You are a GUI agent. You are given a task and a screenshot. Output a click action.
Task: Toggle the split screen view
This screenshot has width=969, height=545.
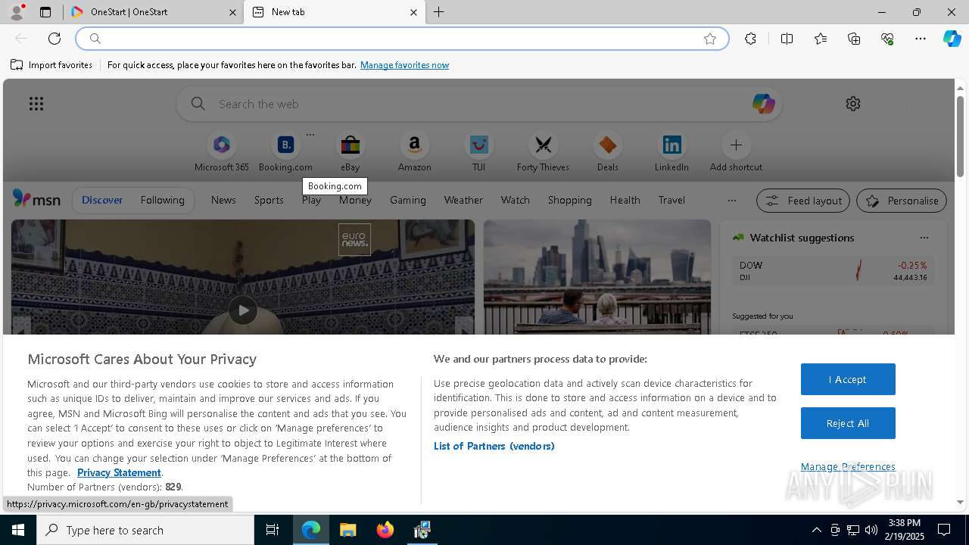point(787,39)
